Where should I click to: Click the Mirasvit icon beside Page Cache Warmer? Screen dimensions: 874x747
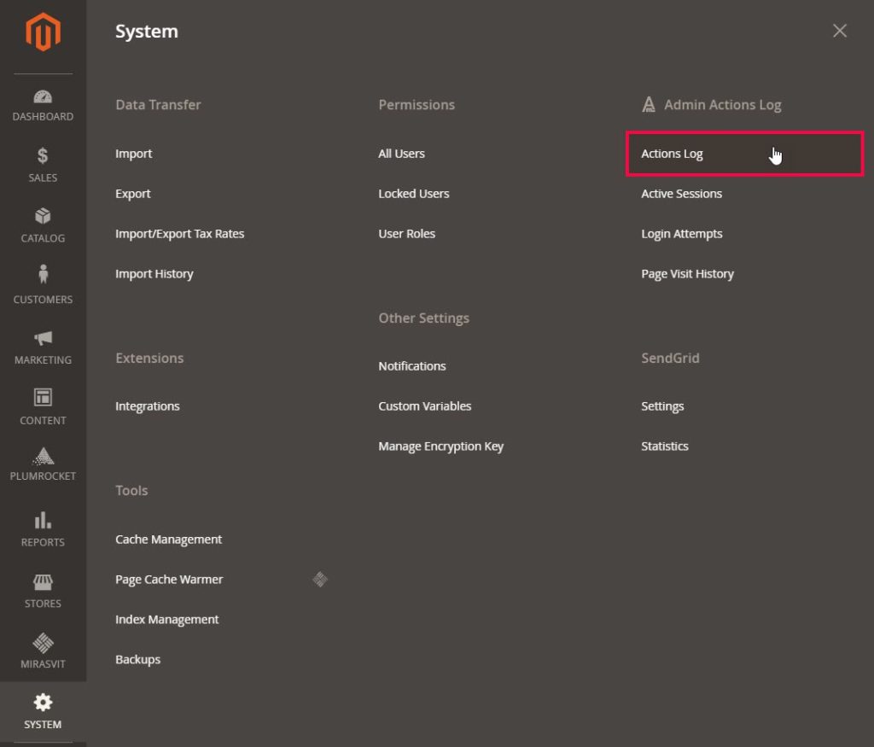tap(320, 580)
